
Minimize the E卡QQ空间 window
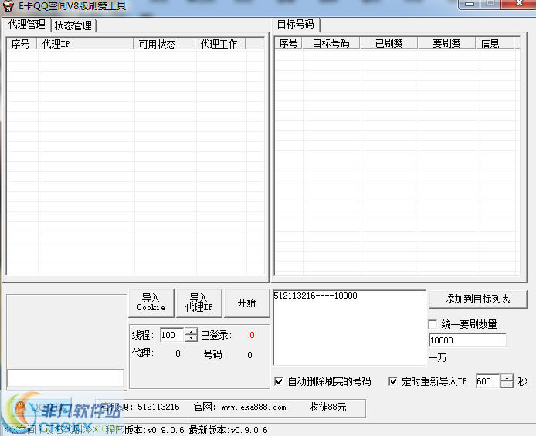(x=470, y=4)
